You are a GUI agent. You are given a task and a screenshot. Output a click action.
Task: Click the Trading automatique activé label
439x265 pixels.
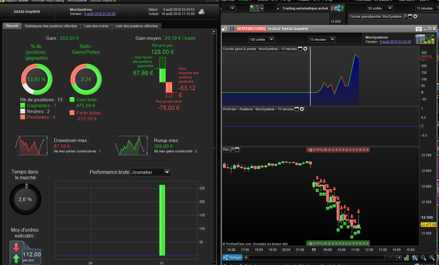305,8
